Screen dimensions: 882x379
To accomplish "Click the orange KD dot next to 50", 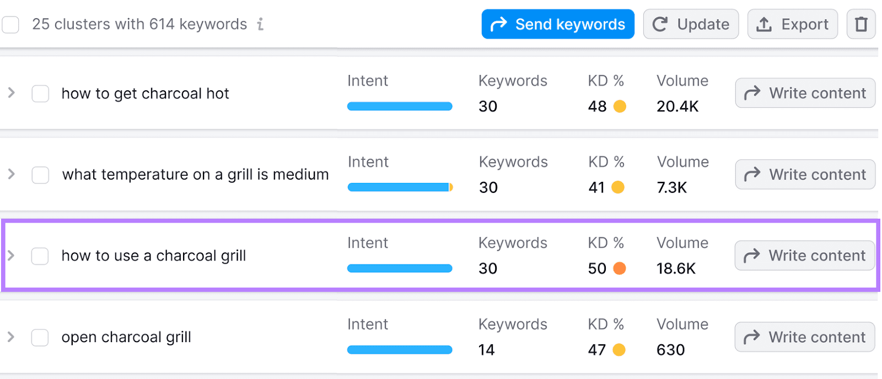I will [620, 268].
